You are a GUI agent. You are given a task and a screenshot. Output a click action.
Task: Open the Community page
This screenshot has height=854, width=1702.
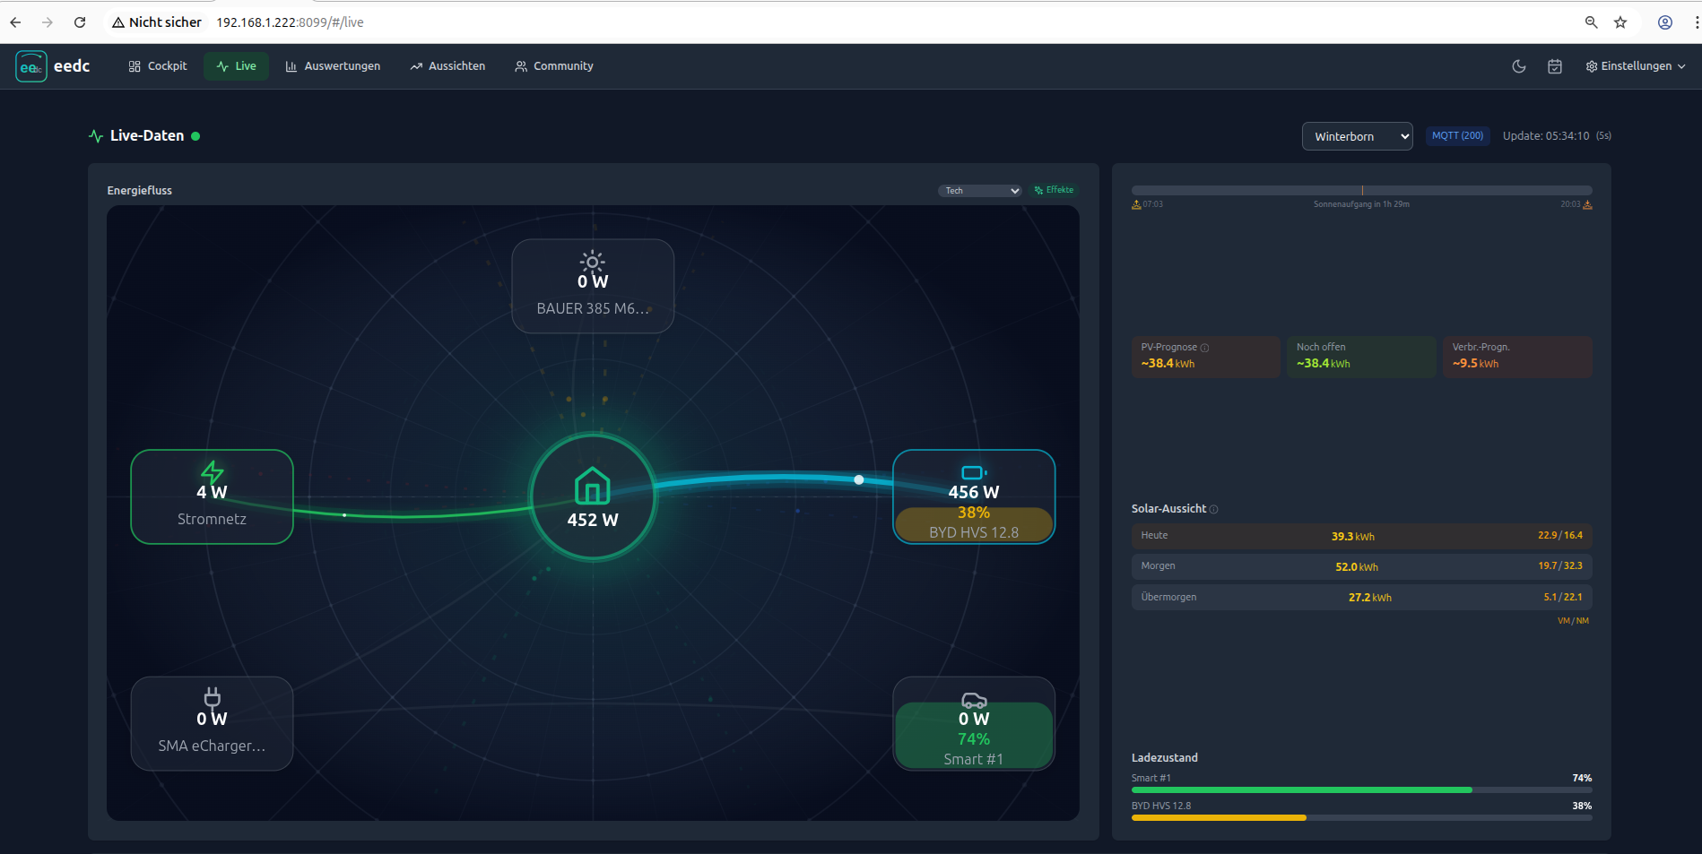click(554, 66)
